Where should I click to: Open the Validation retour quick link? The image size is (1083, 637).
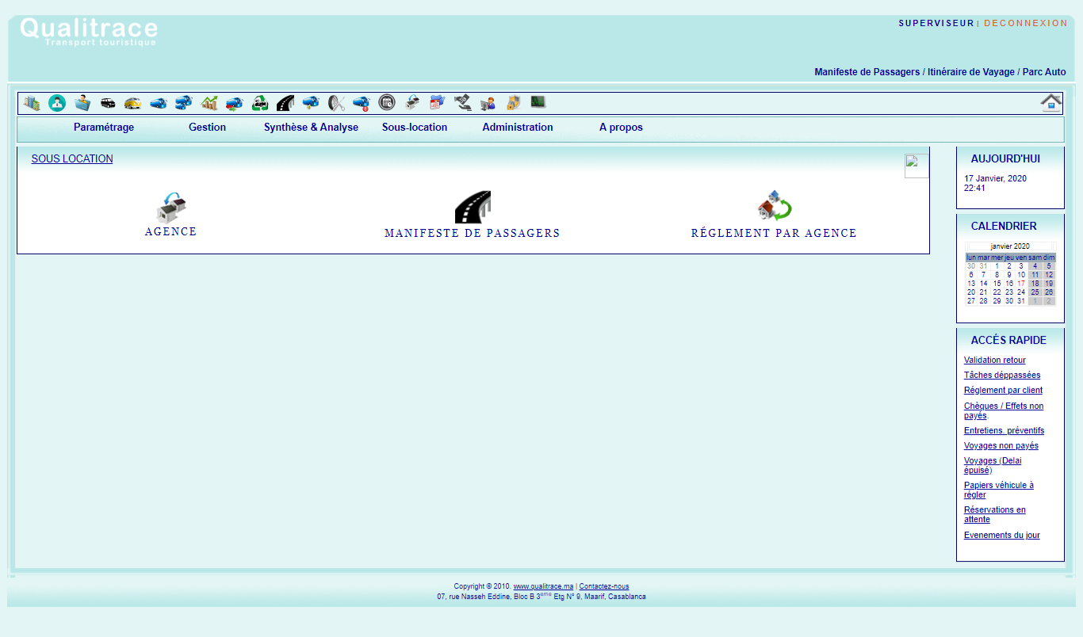tap(994, 360)
